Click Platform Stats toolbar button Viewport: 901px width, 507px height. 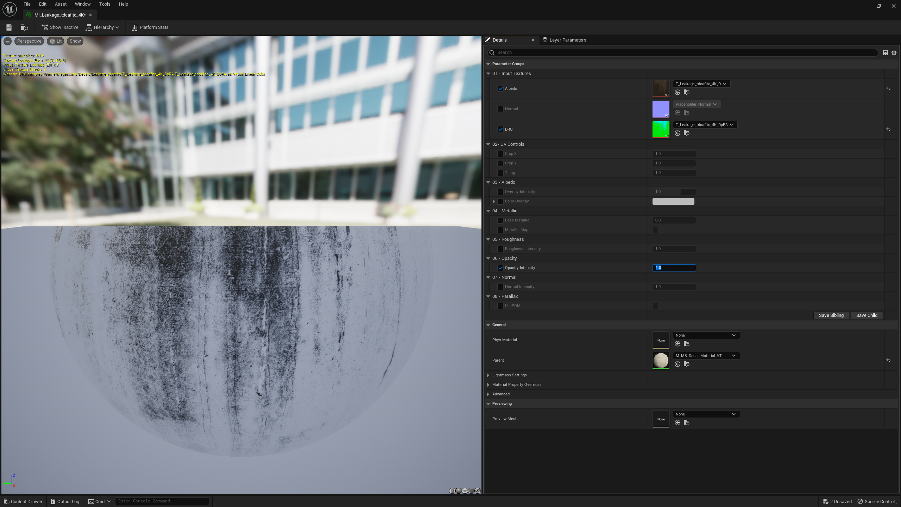point(150,27)
